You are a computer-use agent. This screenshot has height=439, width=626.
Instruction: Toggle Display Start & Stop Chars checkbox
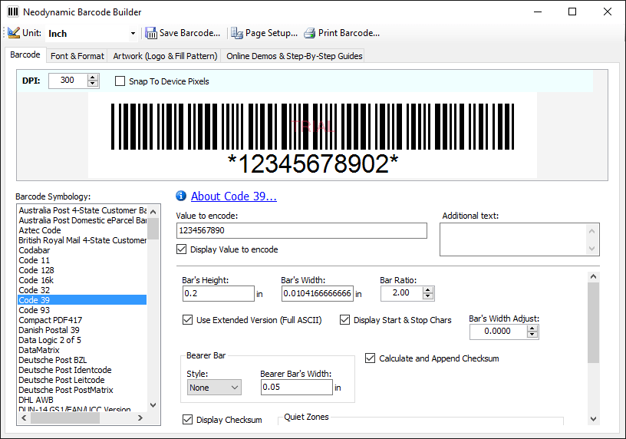[344, 320]
